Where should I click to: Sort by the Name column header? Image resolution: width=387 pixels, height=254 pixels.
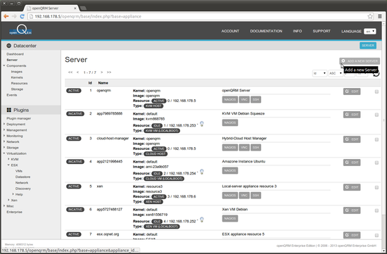click(x=103, y=83)
